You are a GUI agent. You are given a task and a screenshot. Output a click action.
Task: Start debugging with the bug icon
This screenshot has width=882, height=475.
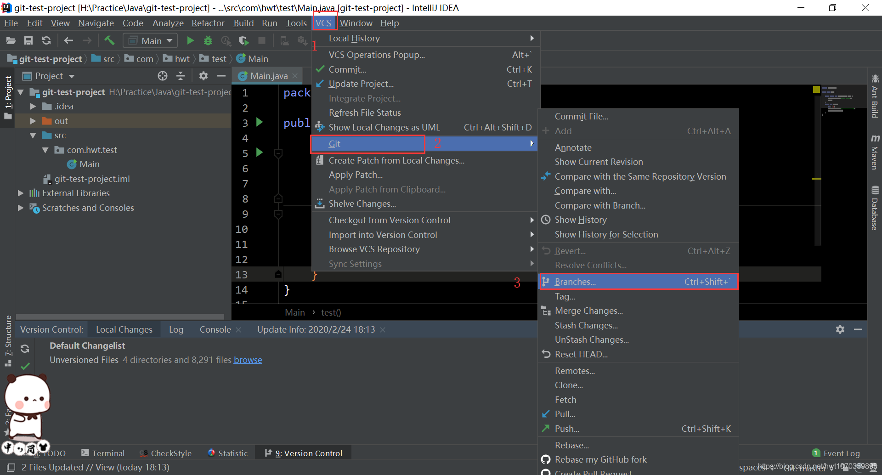click(208, 41)
